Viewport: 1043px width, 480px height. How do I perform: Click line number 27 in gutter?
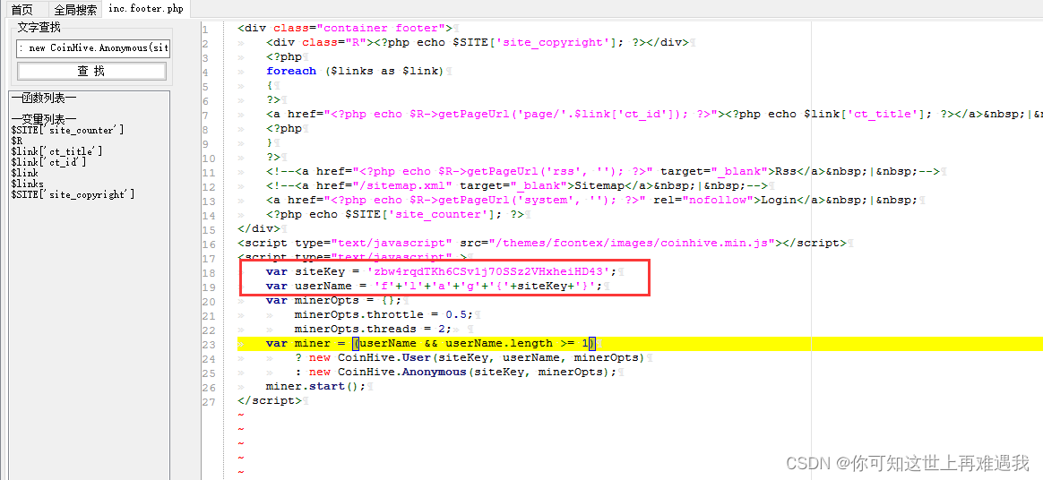(x=208, y=401)
